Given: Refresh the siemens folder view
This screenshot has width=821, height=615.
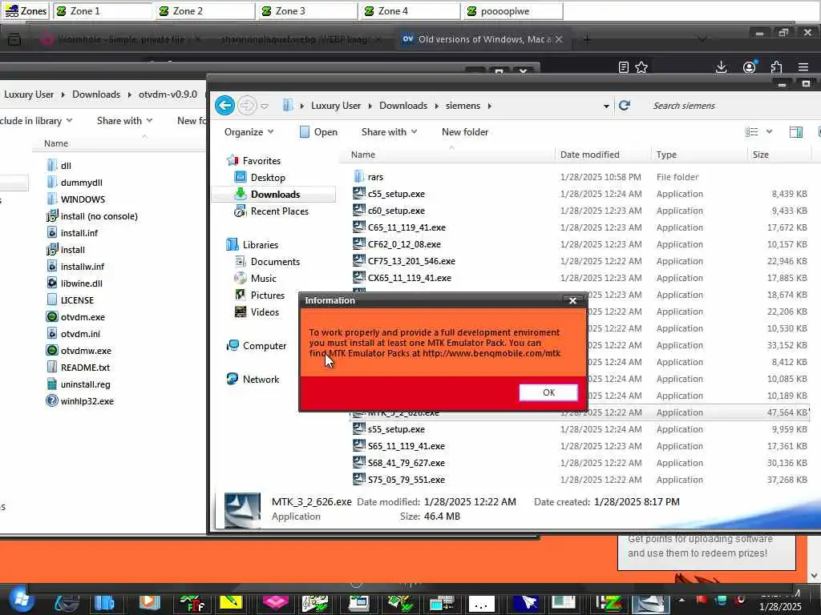Looking at the screenshot, I should 624,106.
